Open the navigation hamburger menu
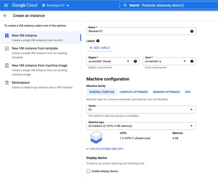 6,5
